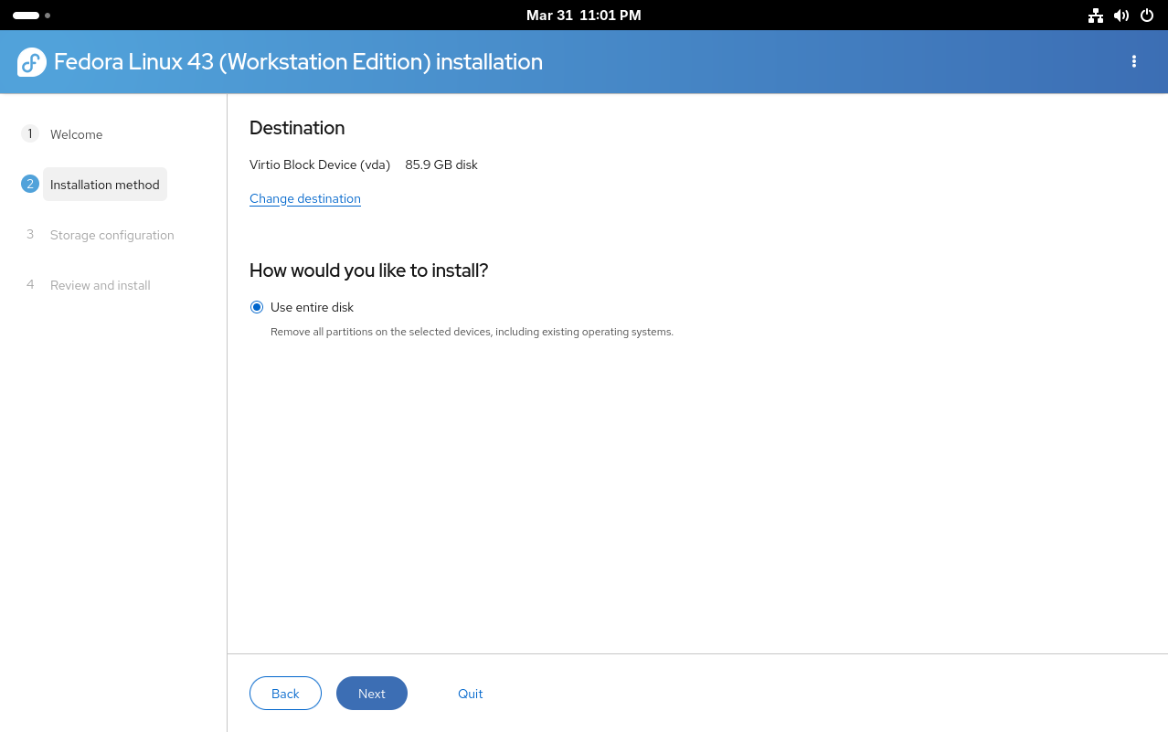Open the power icon in top bar
This screenshot has height=732, width=1168.
click(1147, 16)
